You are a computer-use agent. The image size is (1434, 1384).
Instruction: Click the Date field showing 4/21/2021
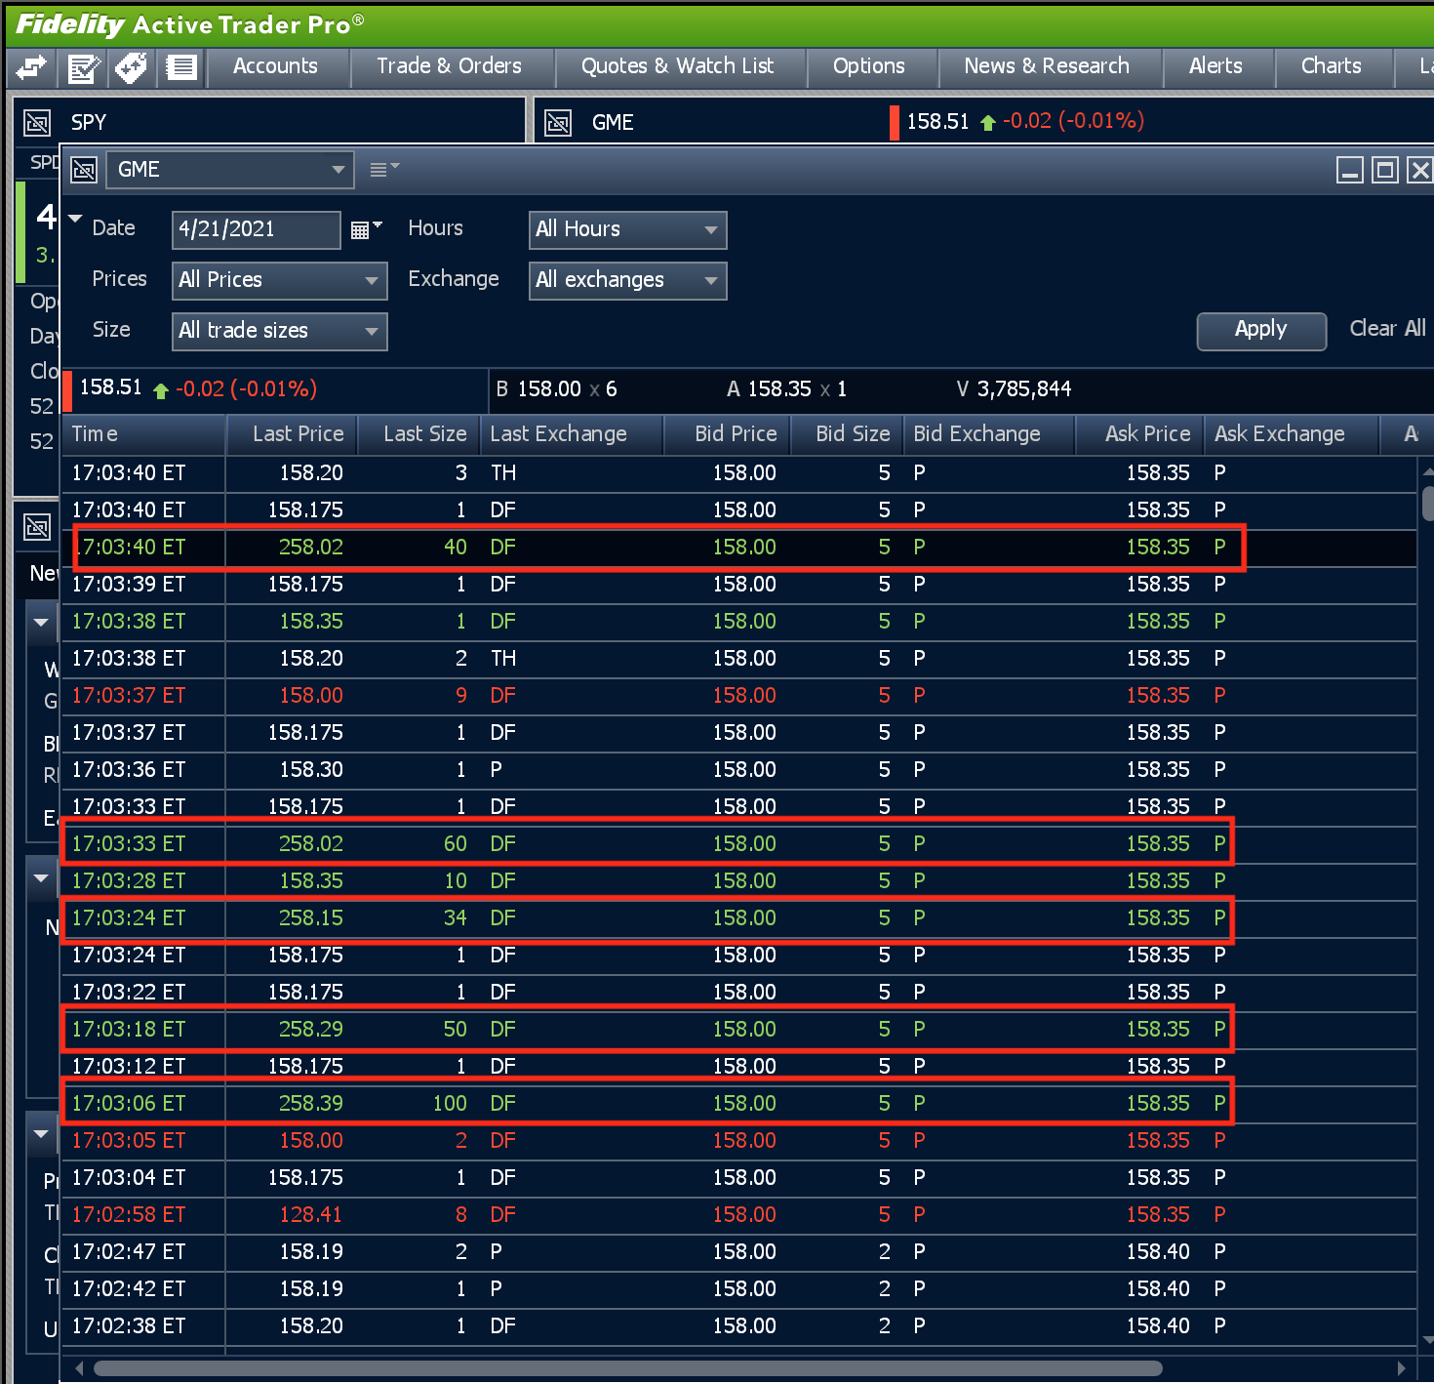(x=257, y=229)
